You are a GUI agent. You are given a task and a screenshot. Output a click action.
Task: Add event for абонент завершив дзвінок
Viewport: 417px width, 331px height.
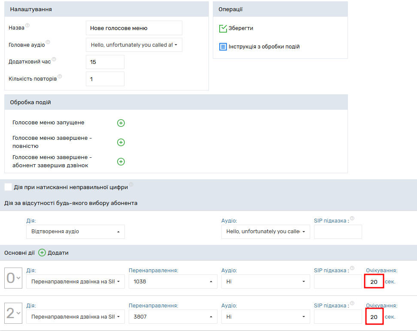(121, 162)
